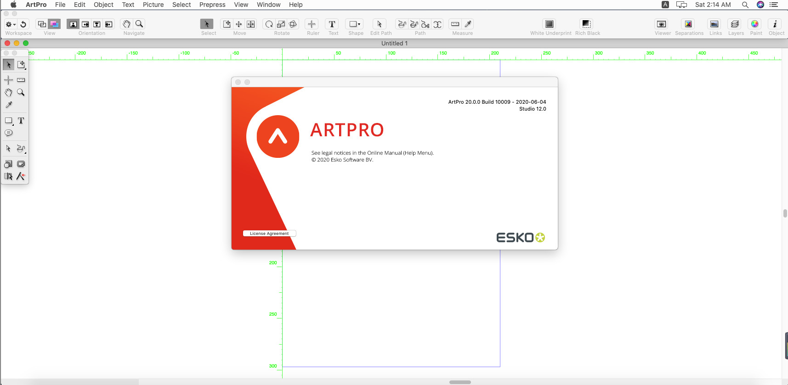Viewport: 788px width, 385px height.
Task: Select the Scale icon in Rotate group
Action: (281, 24)
